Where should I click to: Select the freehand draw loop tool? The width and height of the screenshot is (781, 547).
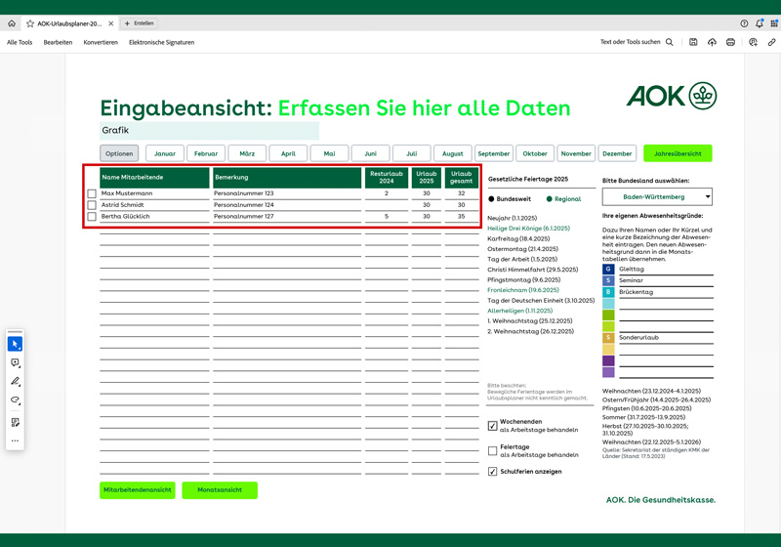tap(15, 400)
